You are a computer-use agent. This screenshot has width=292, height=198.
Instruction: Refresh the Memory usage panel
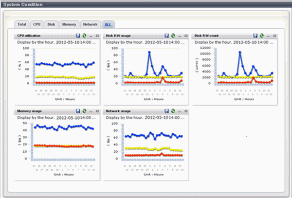click(x=84, y=111)
